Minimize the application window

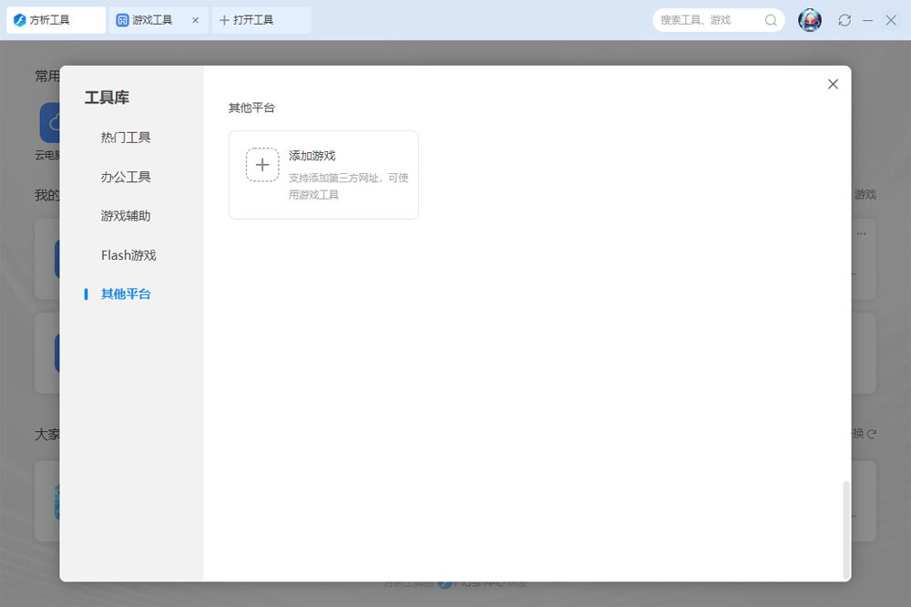click(x=868, y=20)
